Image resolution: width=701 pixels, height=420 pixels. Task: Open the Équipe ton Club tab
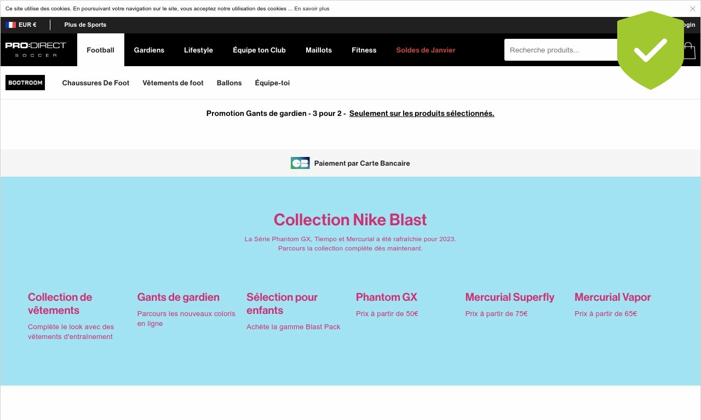tap(259, 50)
